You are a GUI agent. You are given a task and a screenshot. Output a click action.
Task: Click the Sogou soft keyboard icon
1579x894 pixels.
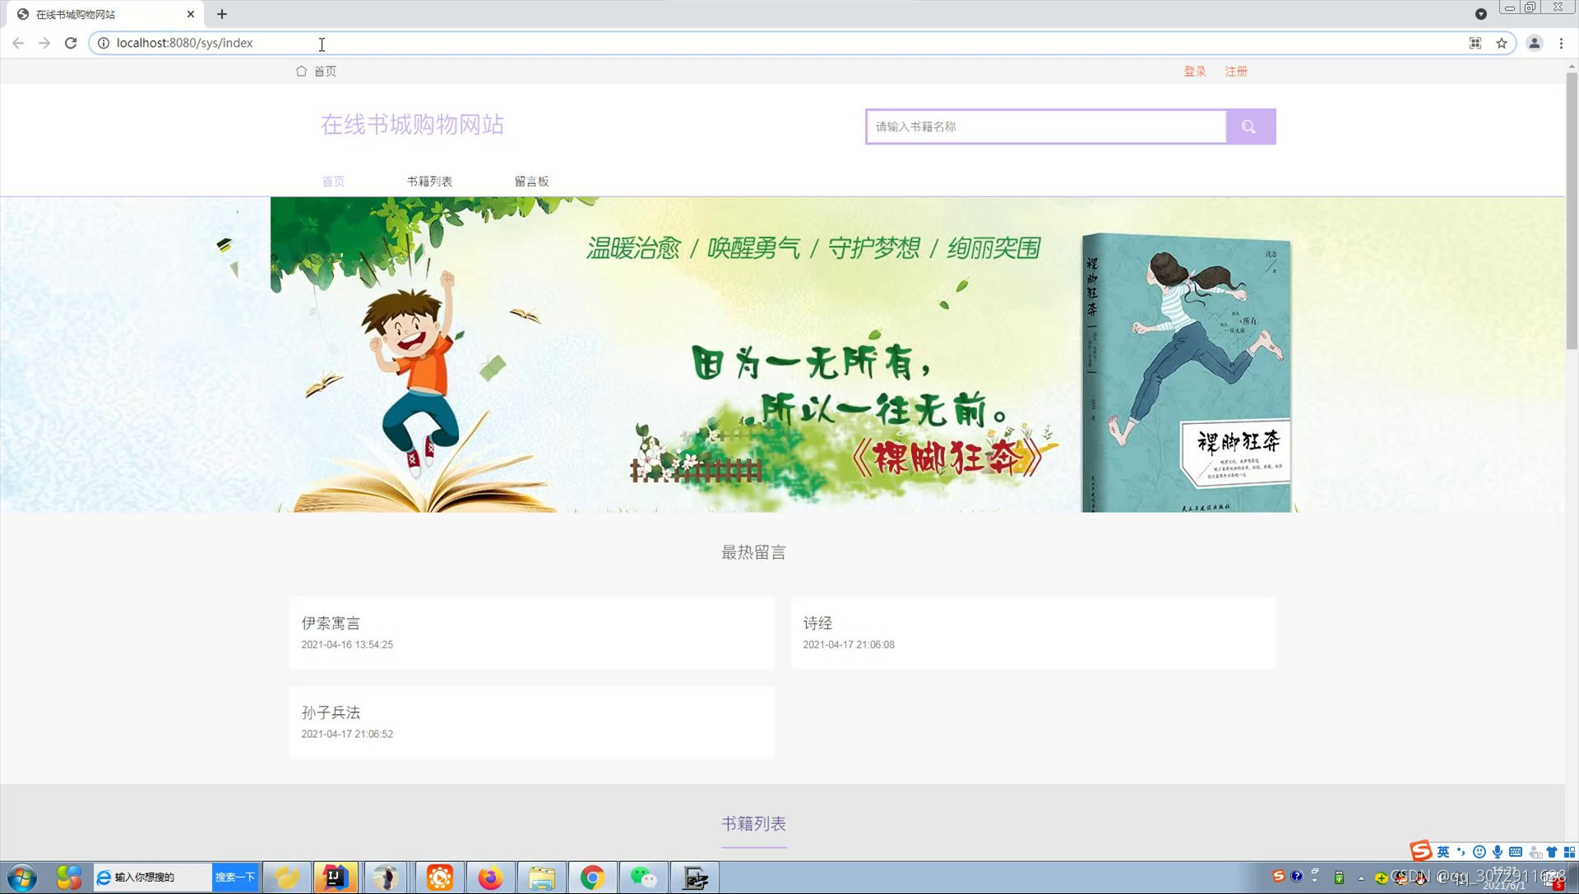pos(1516,852)
